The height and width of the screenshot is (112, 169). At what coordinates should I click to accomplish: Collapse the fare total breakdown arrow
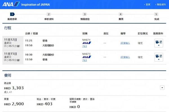162,88
